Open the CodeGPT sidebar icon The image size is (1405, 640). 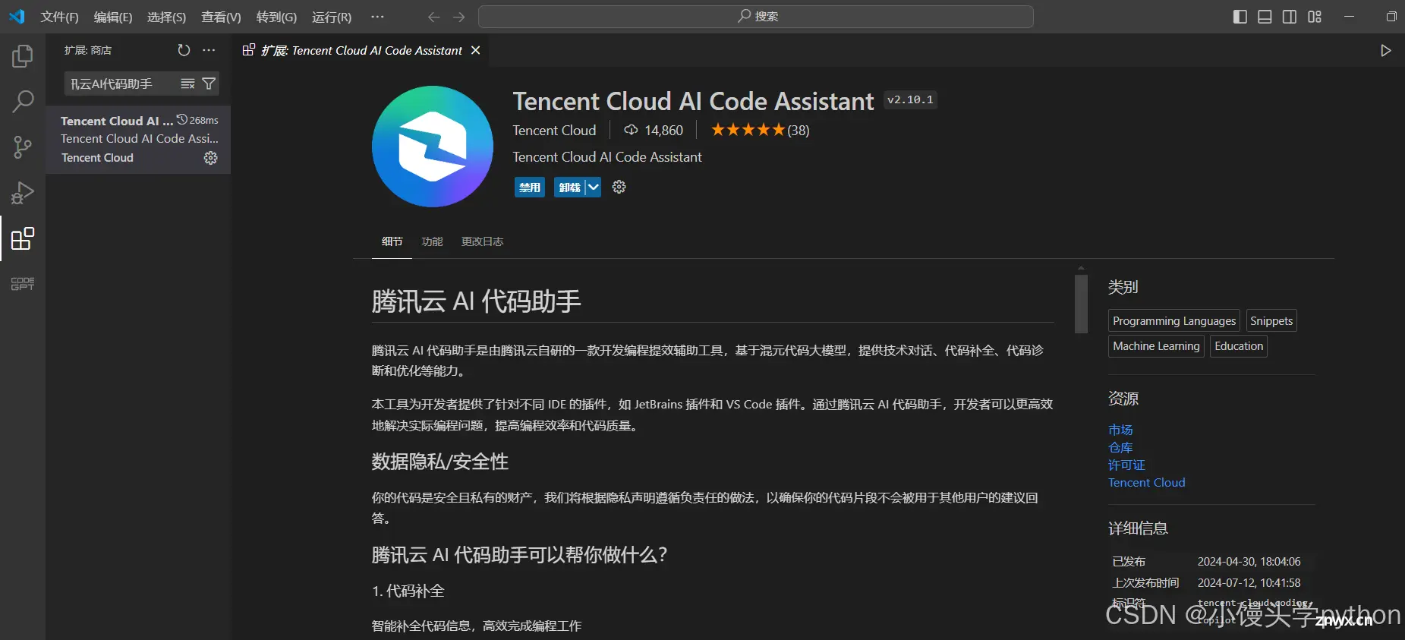pos(23,284)
